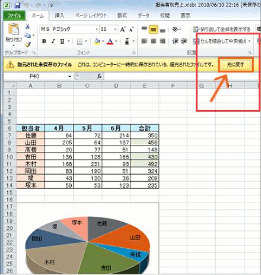Switch to the 校閲 (Review) tab

tap(165, 15)
